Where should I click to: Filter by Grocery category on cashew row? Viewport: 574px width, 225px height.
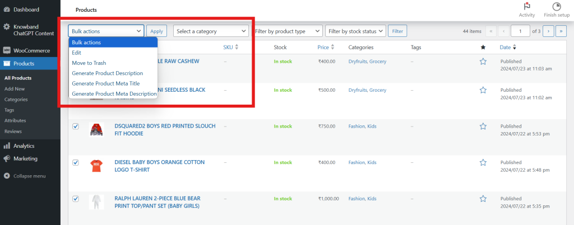(378, 62)
